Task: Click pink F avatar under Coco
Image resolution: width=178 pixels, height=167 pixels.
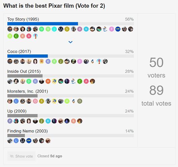Action: point(80,61)
